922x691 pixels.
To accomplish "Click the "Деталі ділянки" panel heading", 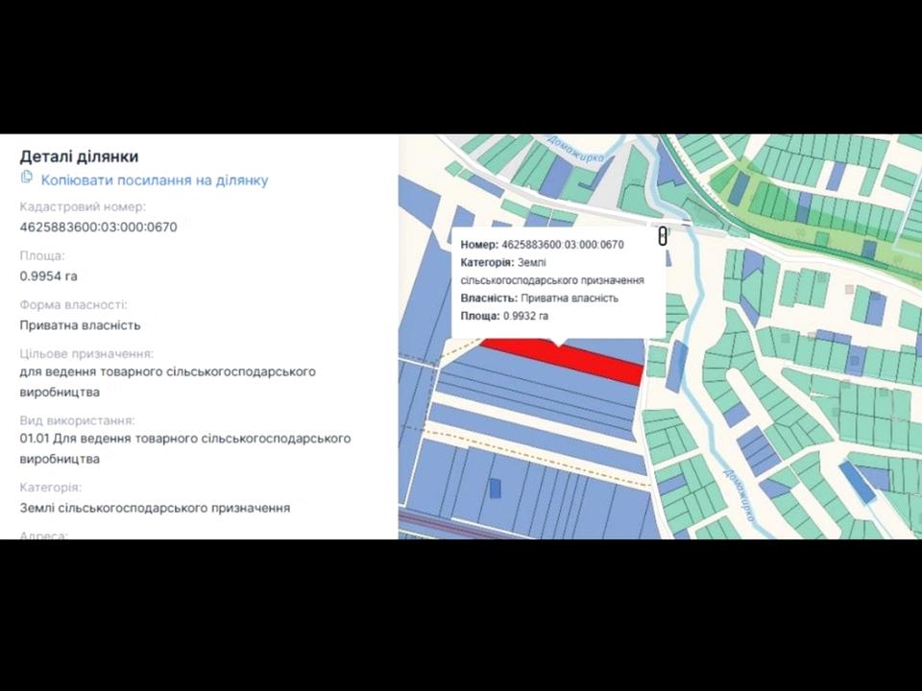I will click(x=79, y=156).
